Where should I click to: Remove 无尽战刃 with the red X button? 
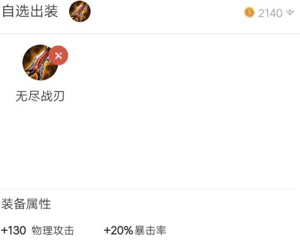click(x=59, y=55)
